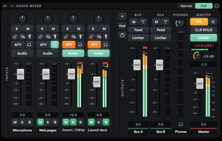This screenshot has height=141, width=222.
Task: Click the key icon on Launch deck channel
Action: pyautogui.click(x=106, y=37)
